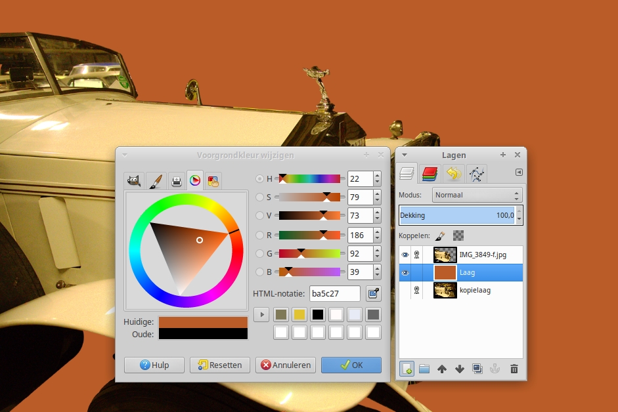
Task: Open the color dialog tab menu arrow
Action: tap(125, 155)
